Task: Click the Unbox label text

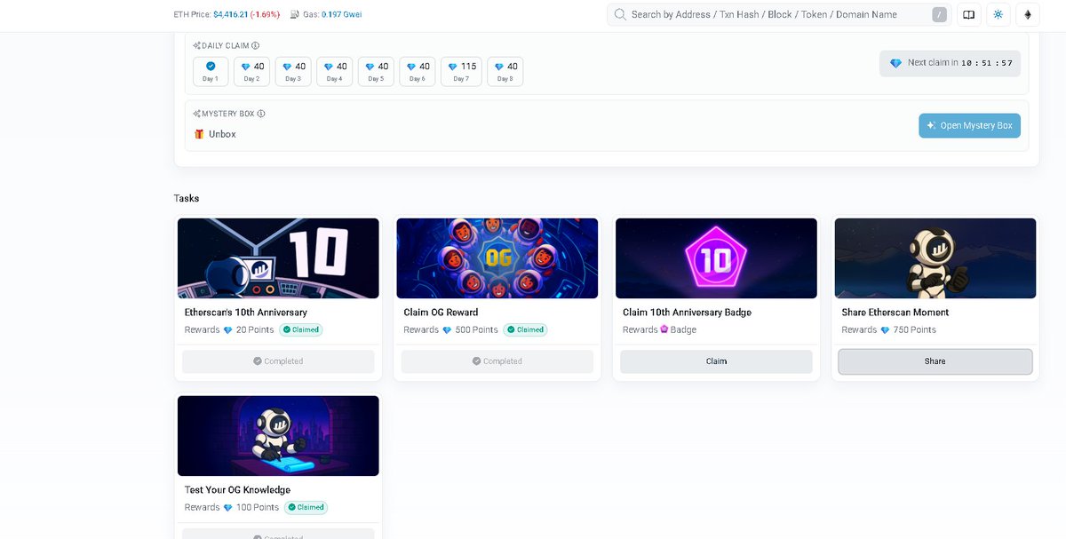Action: pos(222,134)
